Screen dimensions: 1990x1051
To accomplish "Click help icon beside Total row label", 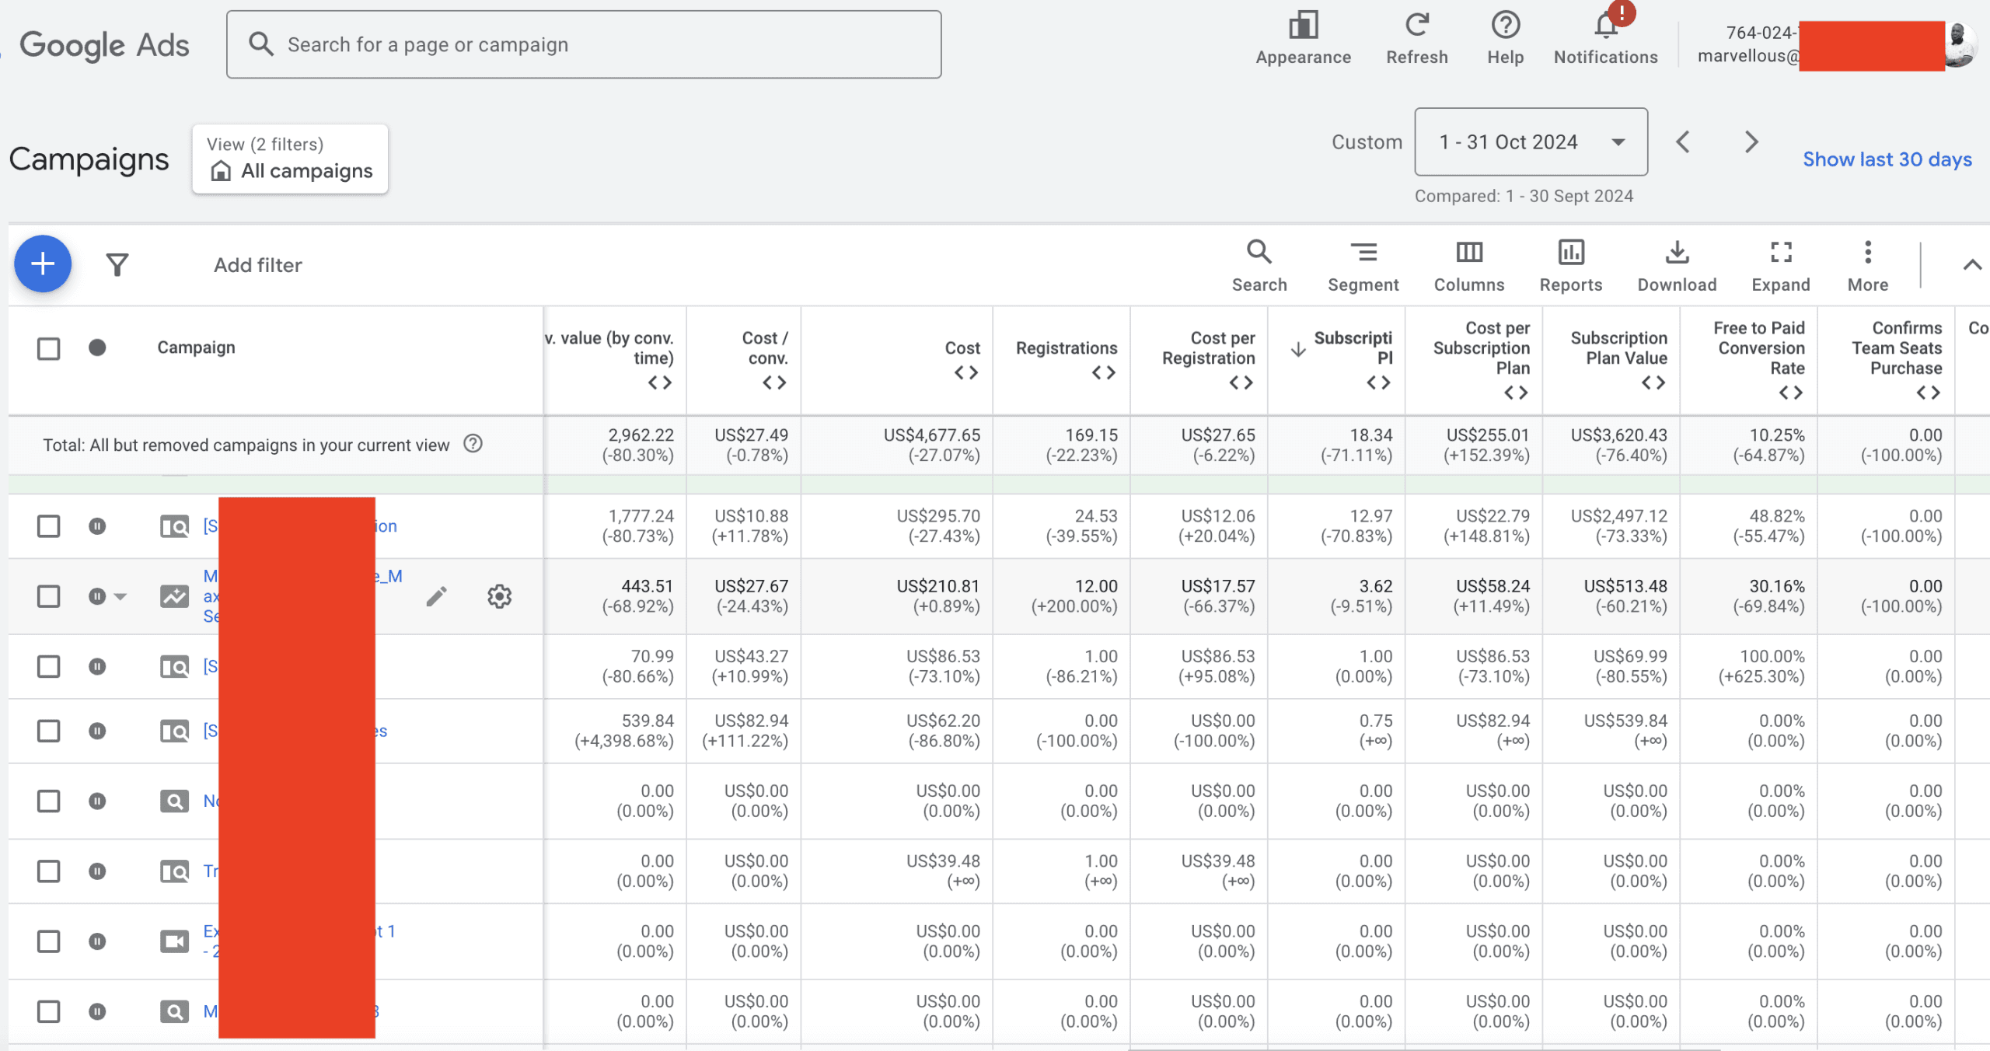I will click(x=473, y=444).
